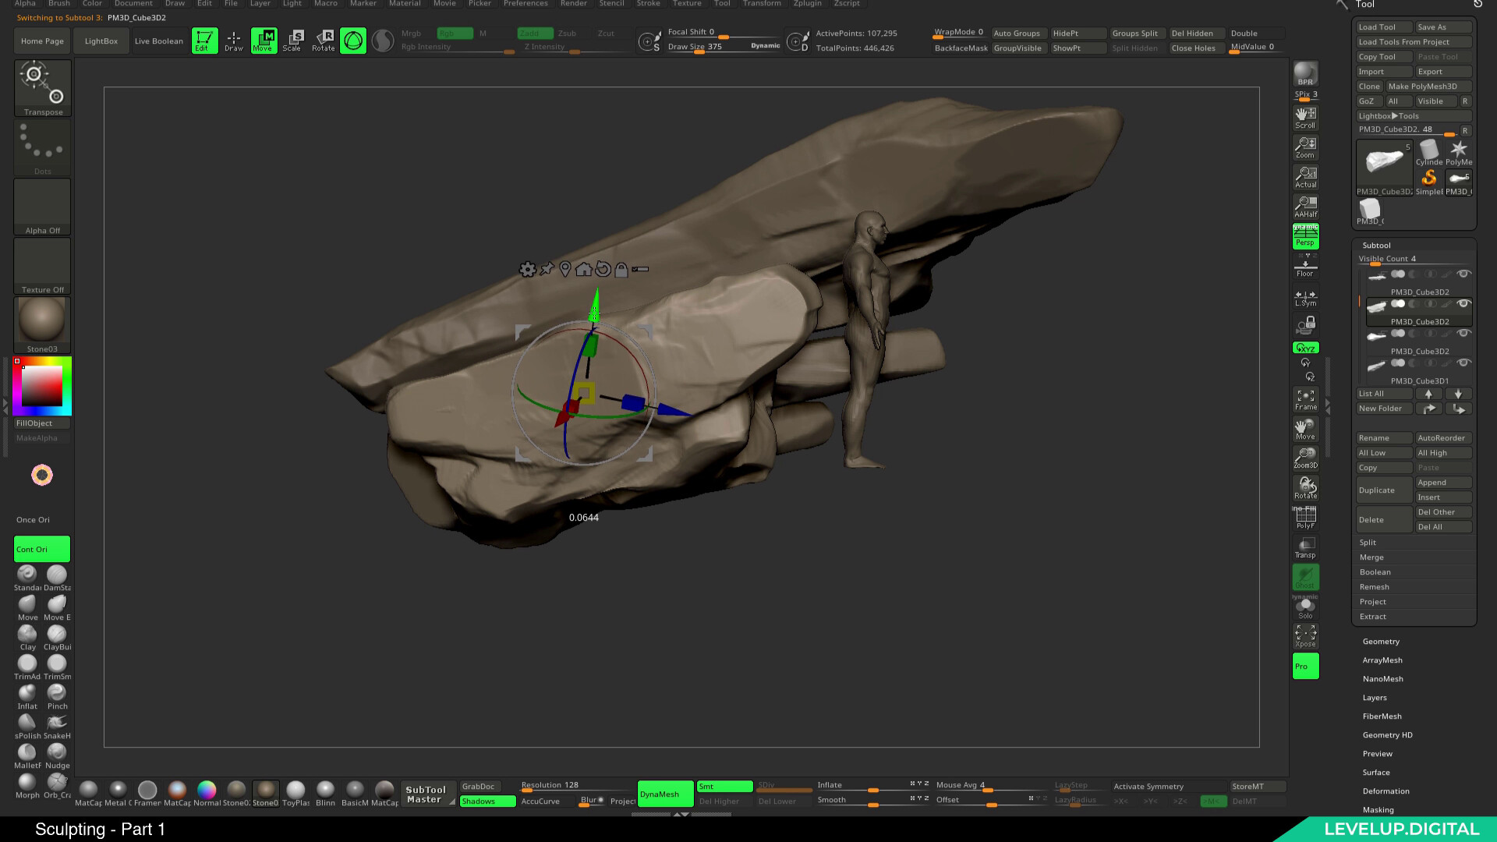This screenshot has width=1497, height=842.
Task: Click the Frame view icon
Action: point(1305,400)
